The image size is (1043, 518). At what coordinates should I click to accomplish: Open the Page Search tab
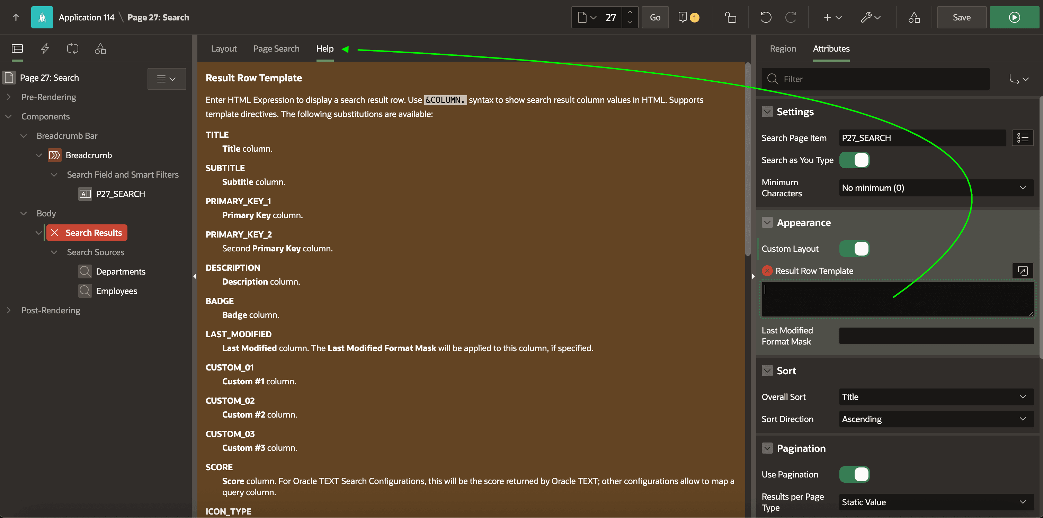(x=276, y=48)
